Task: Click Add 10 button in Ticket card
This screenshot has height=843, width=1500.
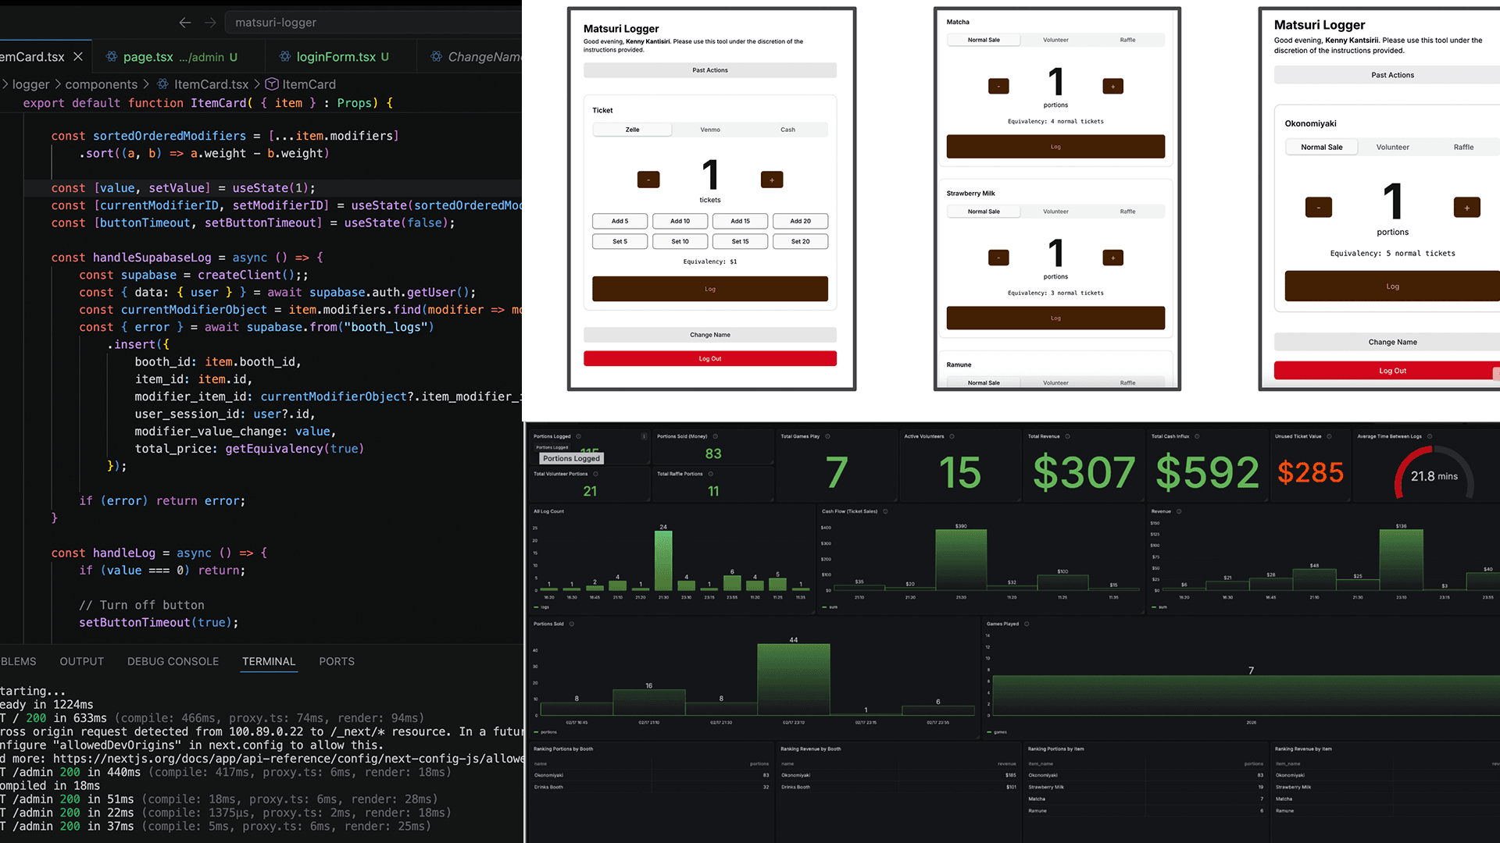Action: (680, 221)
